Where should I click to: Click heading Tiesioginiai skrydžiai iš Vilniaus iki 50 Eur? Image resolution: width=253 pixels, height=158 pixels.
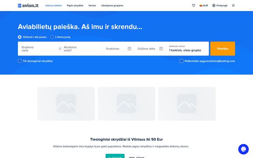coord(126,139)
